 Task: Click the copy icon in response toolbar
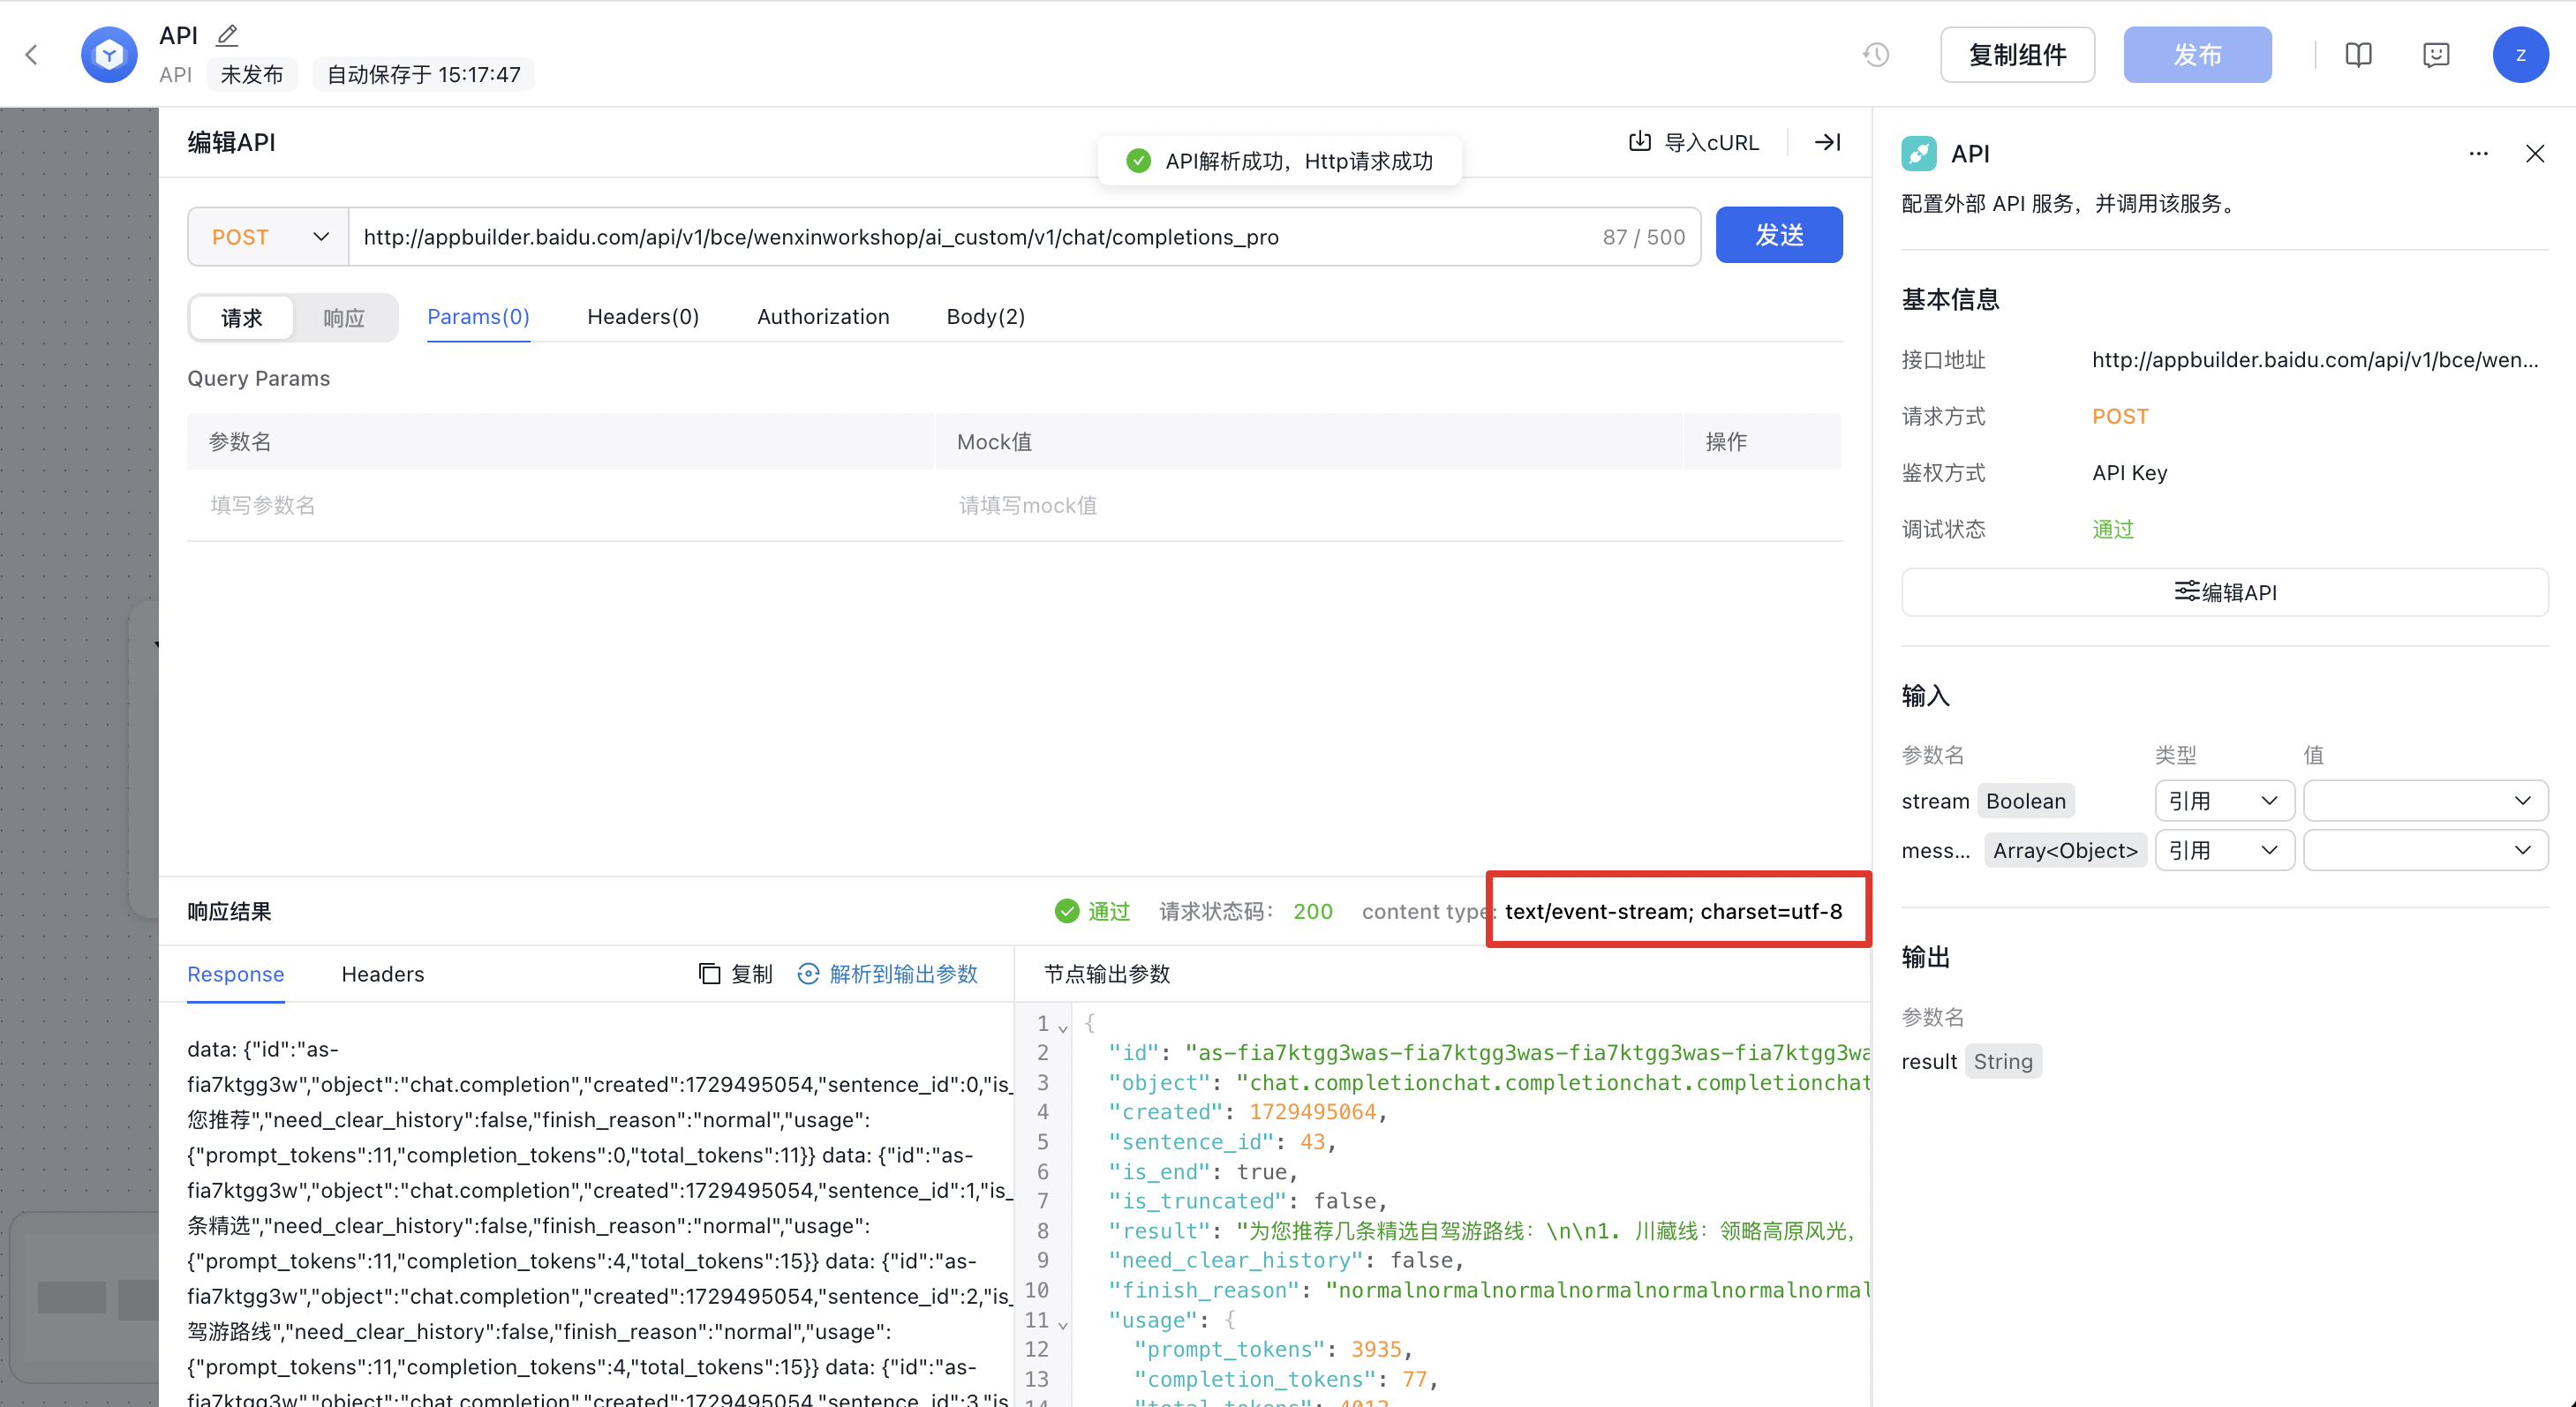[x=709, y=973]
